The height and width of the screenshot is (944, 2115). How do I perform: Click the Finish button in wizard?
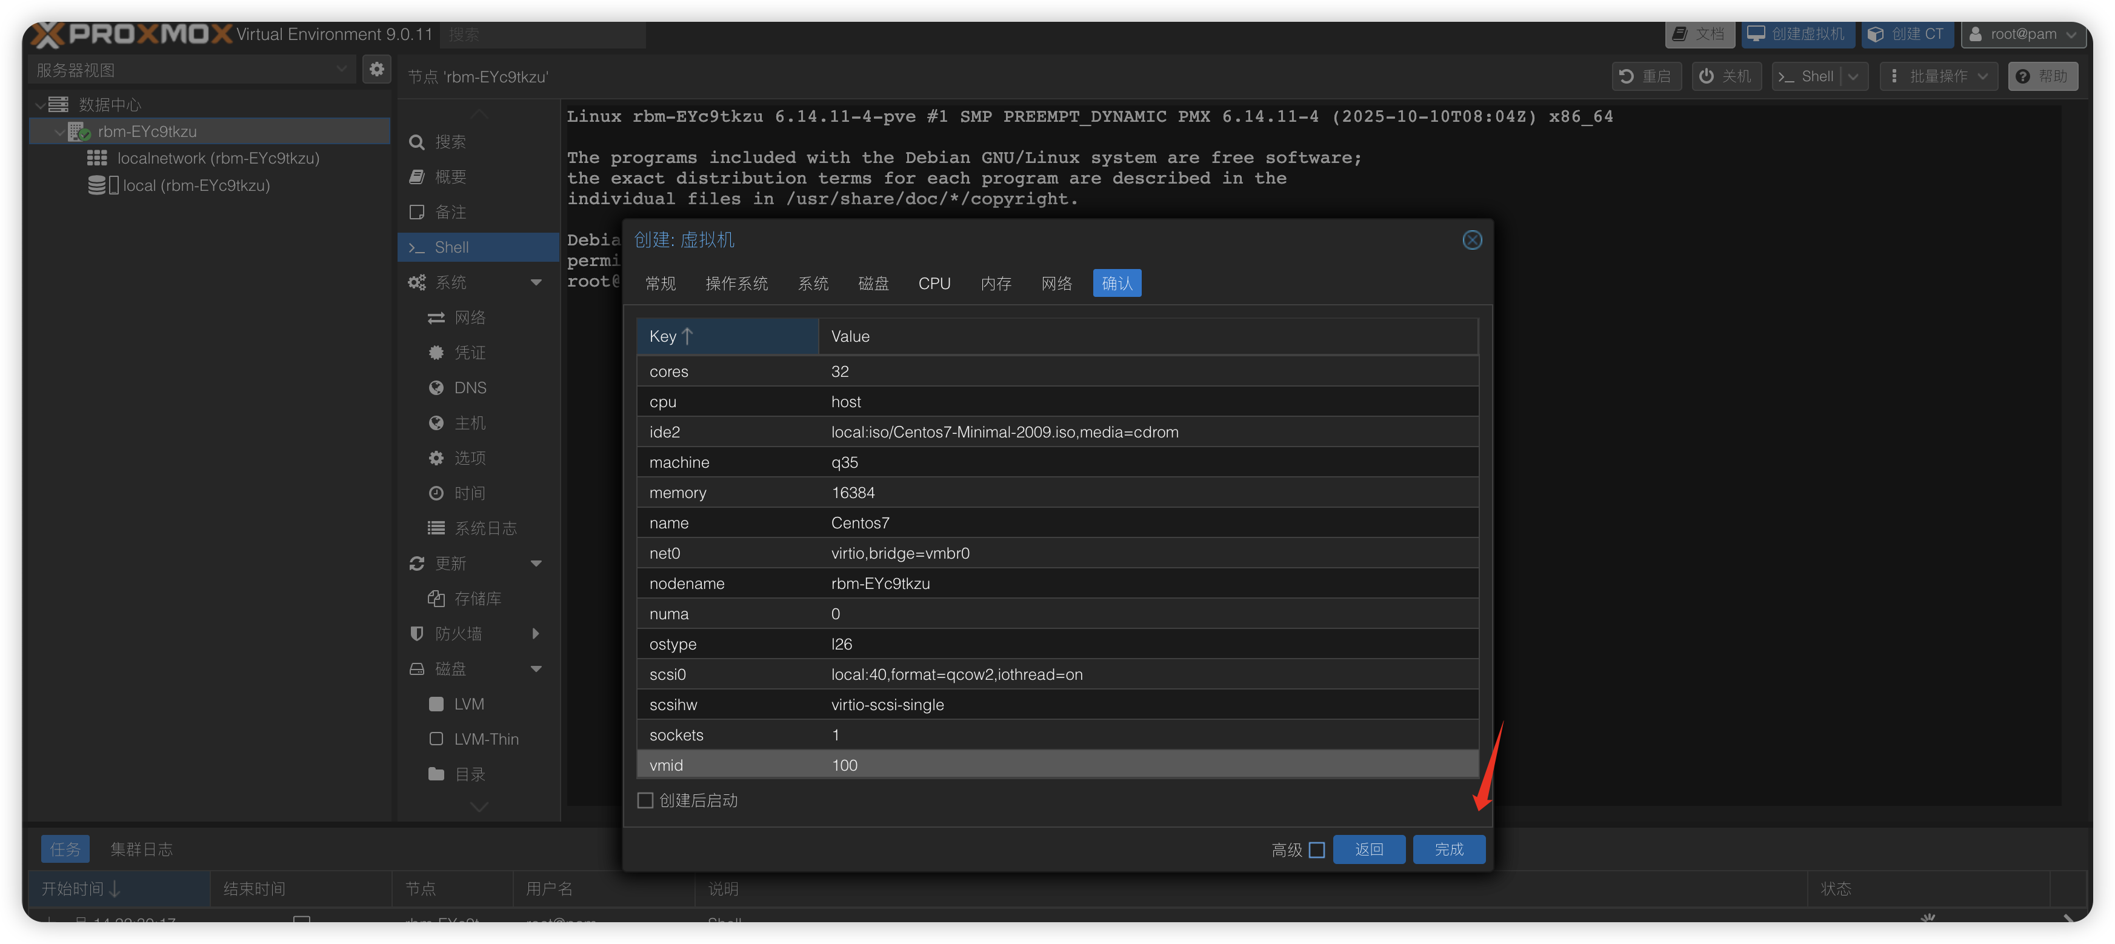(x=1448, y=849)
